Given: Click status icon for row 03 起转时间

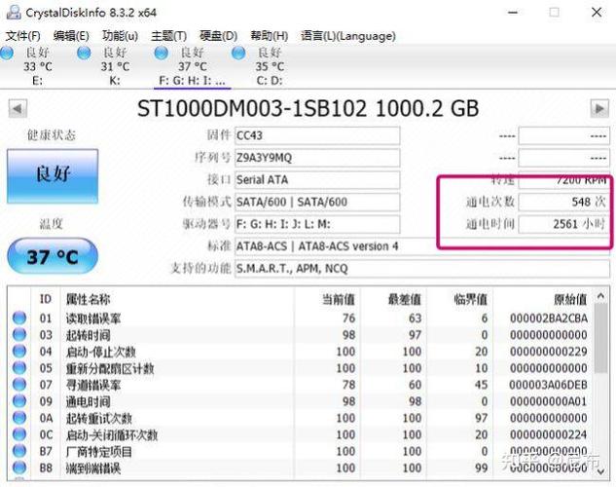Looking at the screenshot, I should (x=19, y=334).
